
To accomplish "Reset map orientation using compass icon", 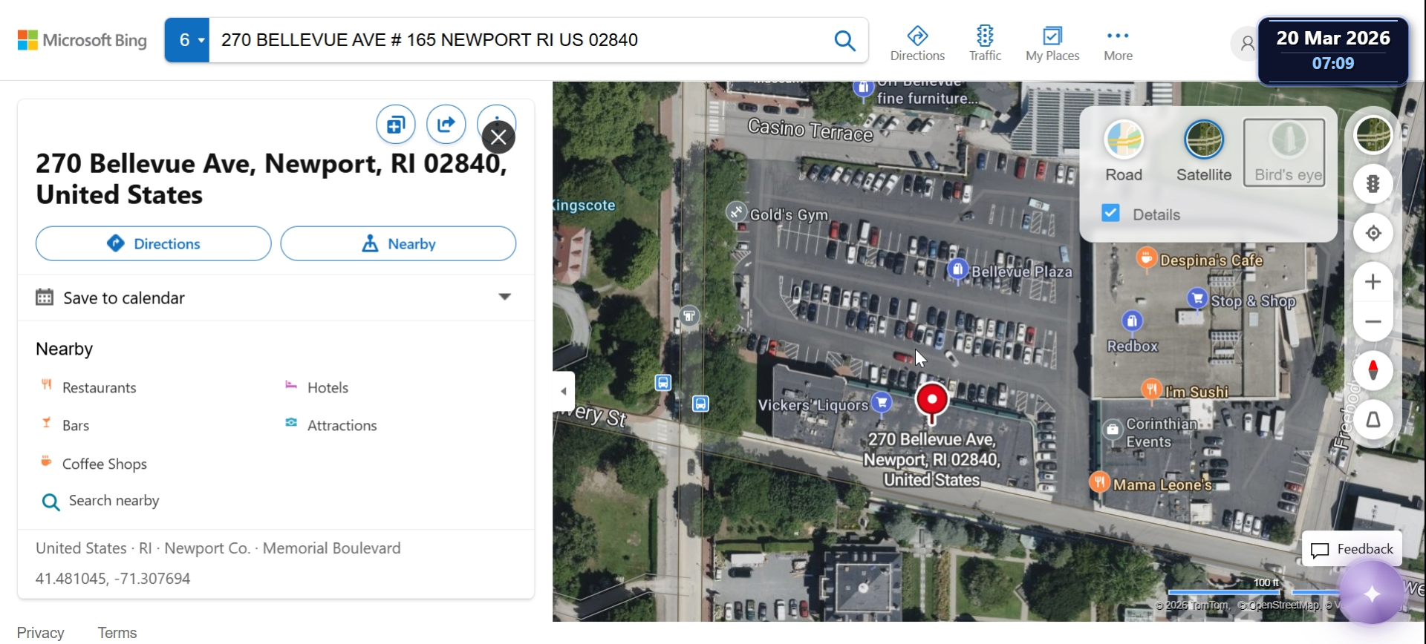I will tap(1373, 369).
